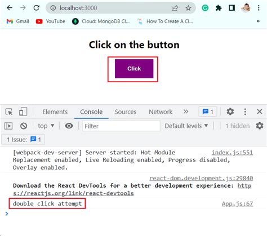Viewport: 267px width, 236px height.
Task: Open the Chrome profile avatar
Action: point(246,8)
